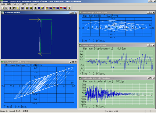Click the History Graph of Axial Stress window icon
156x113 pixels.
[80, 13]
